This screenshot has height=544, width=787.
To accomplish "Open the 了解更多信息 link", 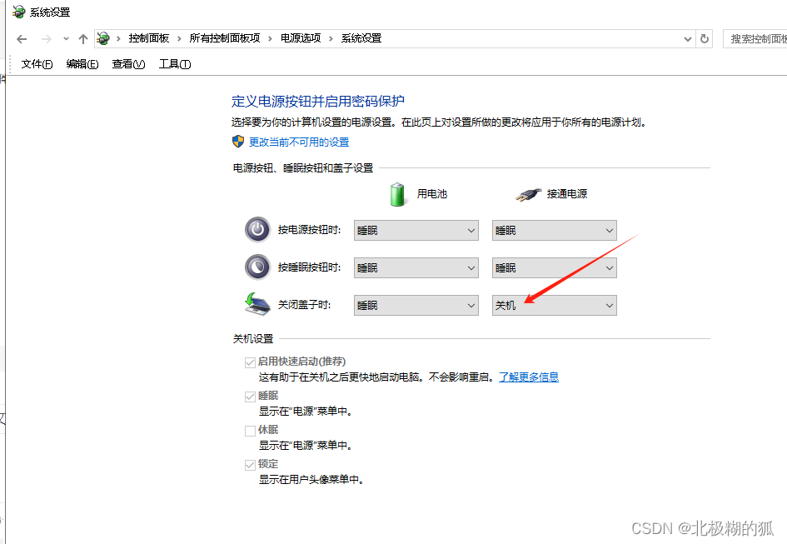I will 529,377.
